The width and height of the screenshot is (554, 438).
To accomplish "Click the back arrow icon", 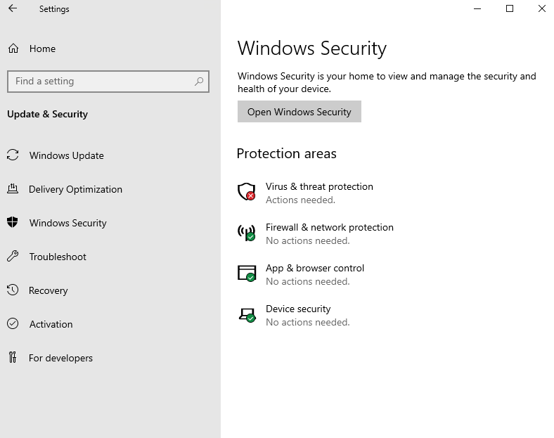I will pyautogui.click(x=13, y=9).
